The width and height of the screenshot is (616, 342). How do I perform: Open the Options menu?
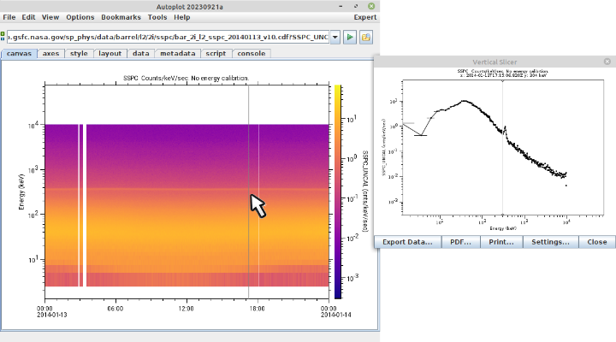tap(80, 17)
